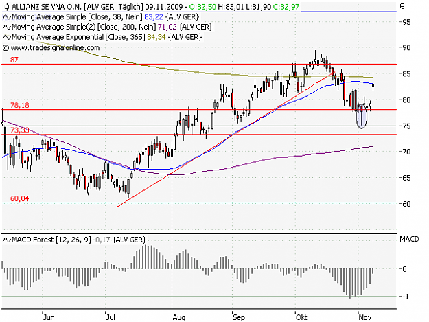Select the MACD Forest [12, 26, 9] legend text
This screenshot has width=429, height=322.
click(51, 240)
